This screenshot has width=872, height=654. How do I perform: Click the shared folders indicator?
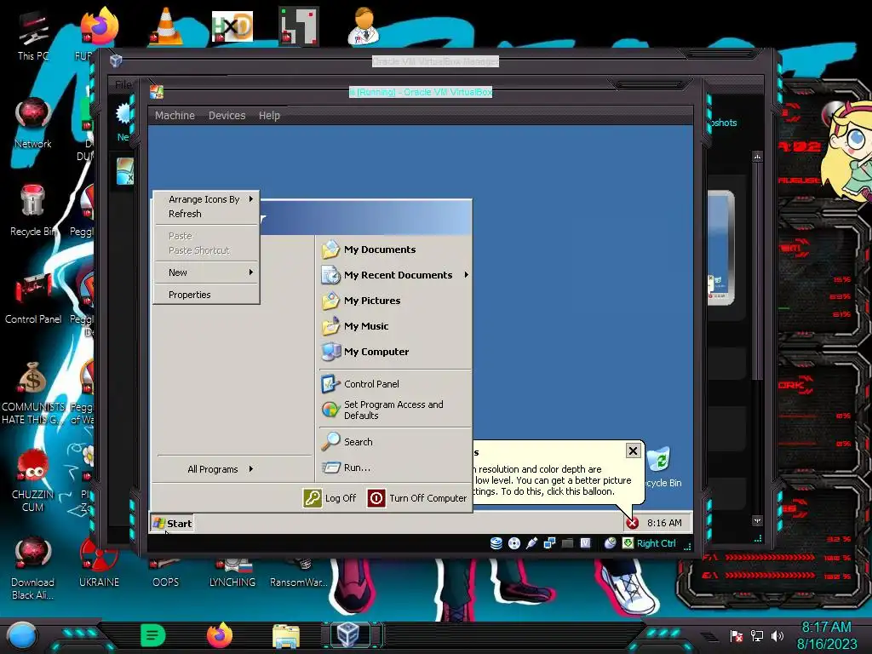(x=567, y=543)
